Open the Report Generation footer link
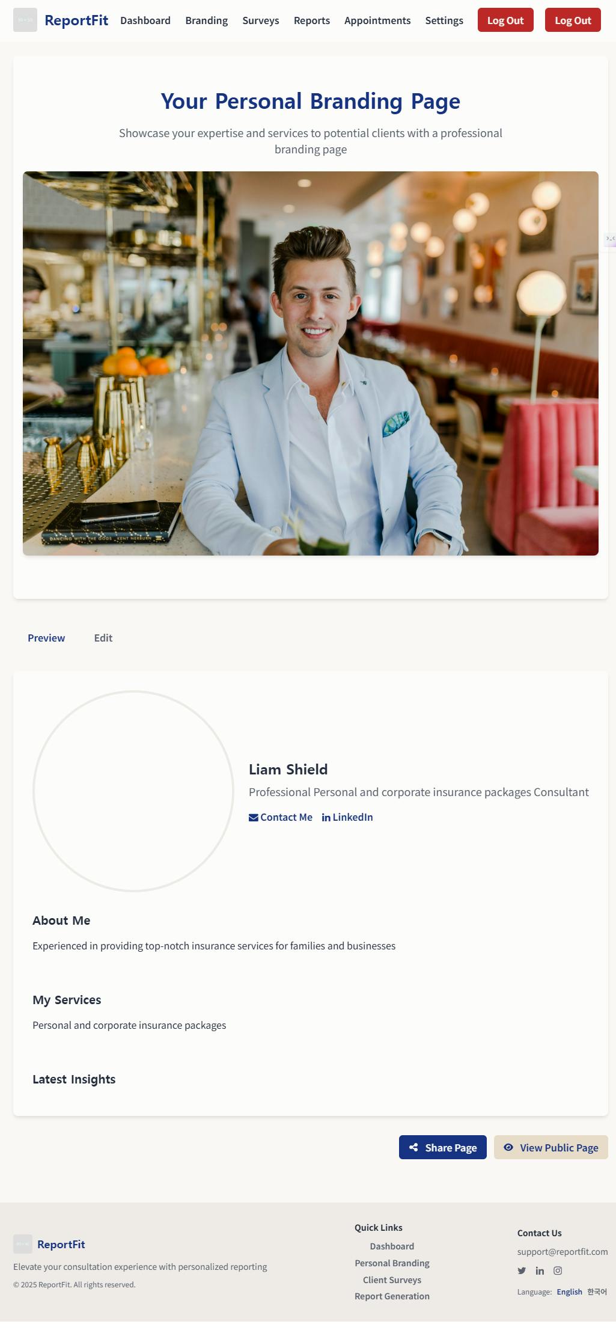Viewport: 616px width, 1330px height. point(392,1296)
